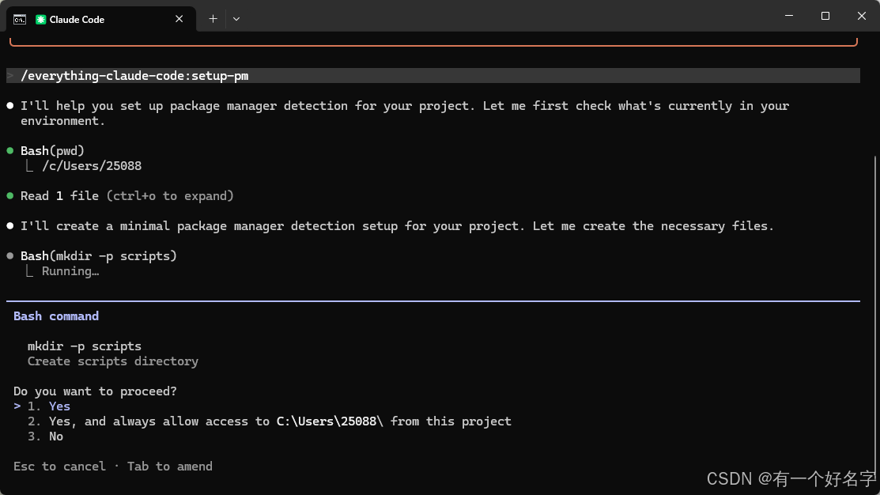Close the terminal window
Screen dimensions: 880x495
click(862, 16)
